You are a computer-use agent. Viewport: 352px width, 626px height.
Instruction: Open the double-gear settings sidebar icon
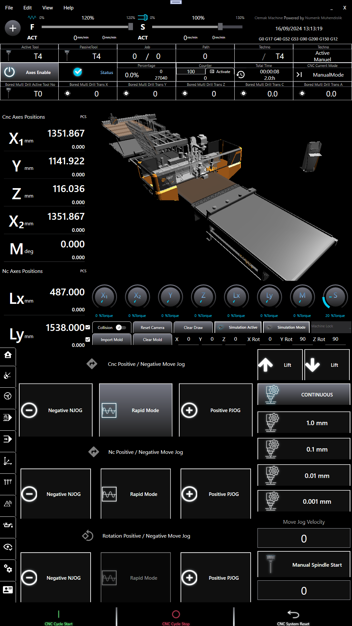(x=8, y=569)
